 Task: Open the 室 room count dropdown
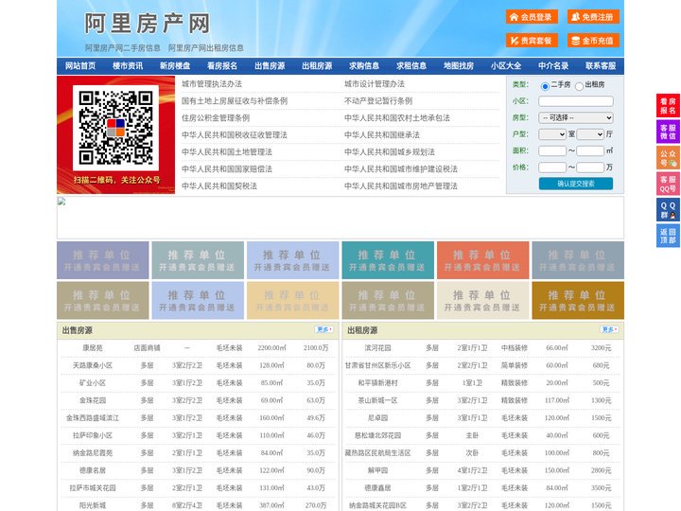pyautogui.click(x=552, y=134)
